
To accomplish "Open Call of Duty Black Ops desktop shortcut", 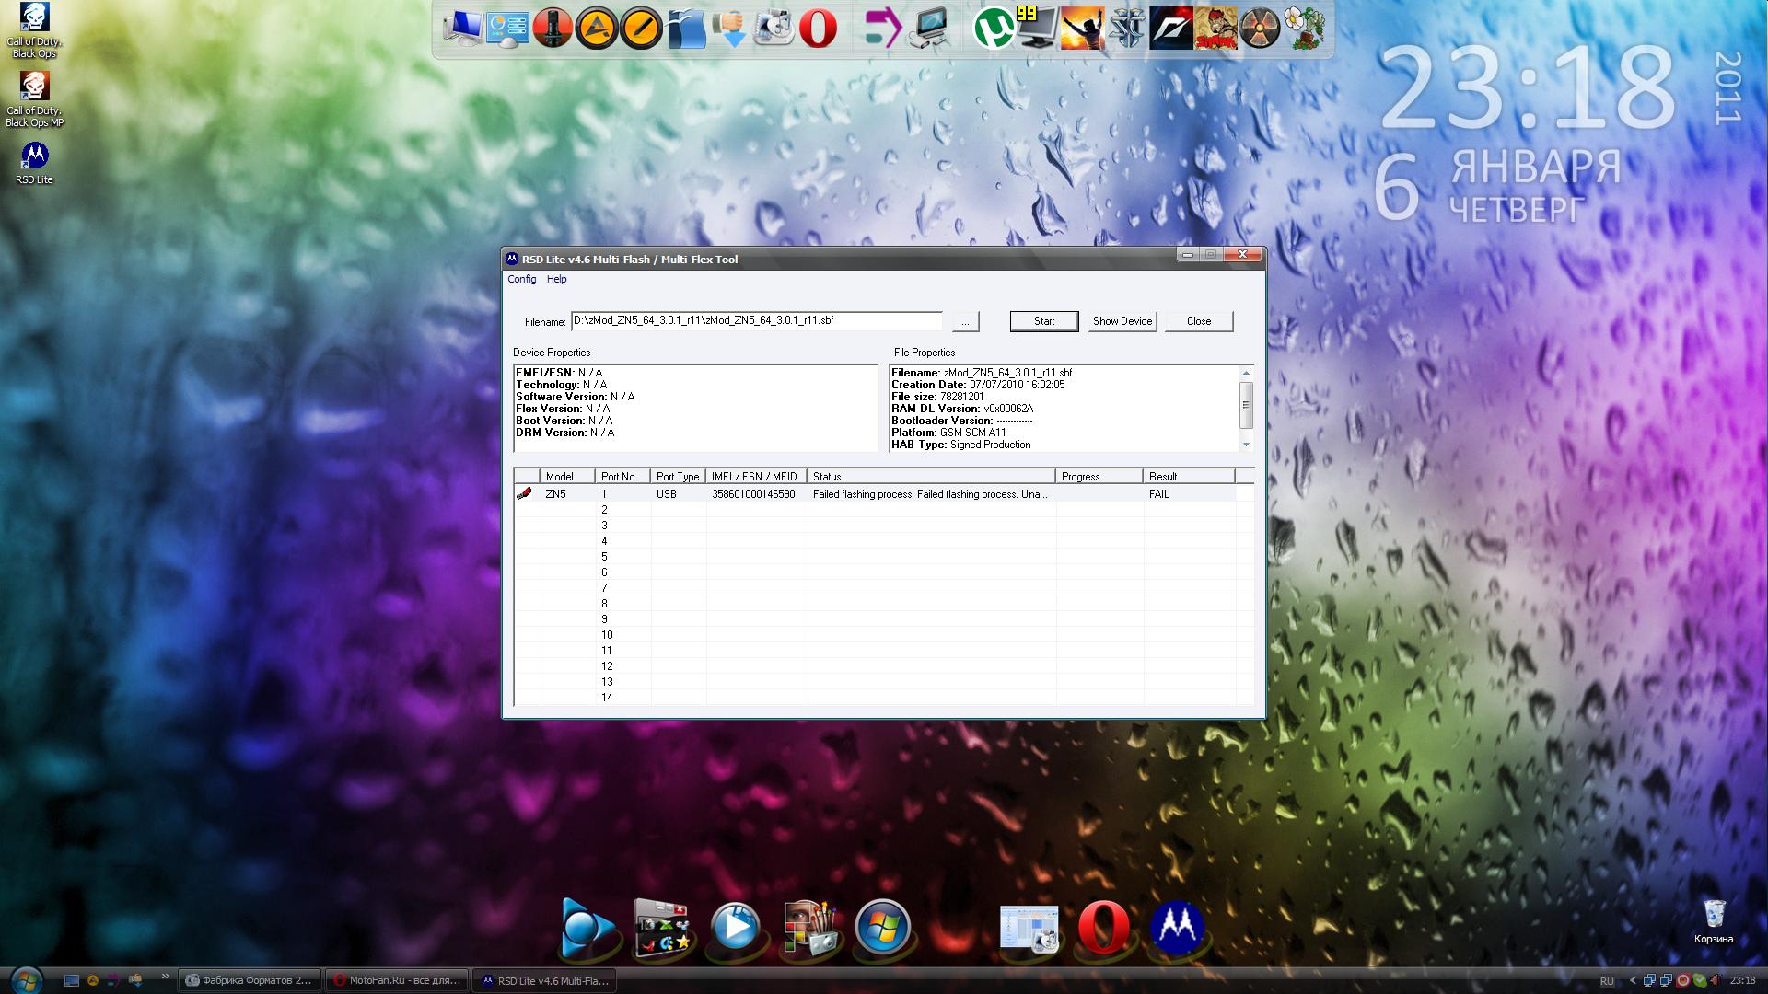I will pos(35,30).
